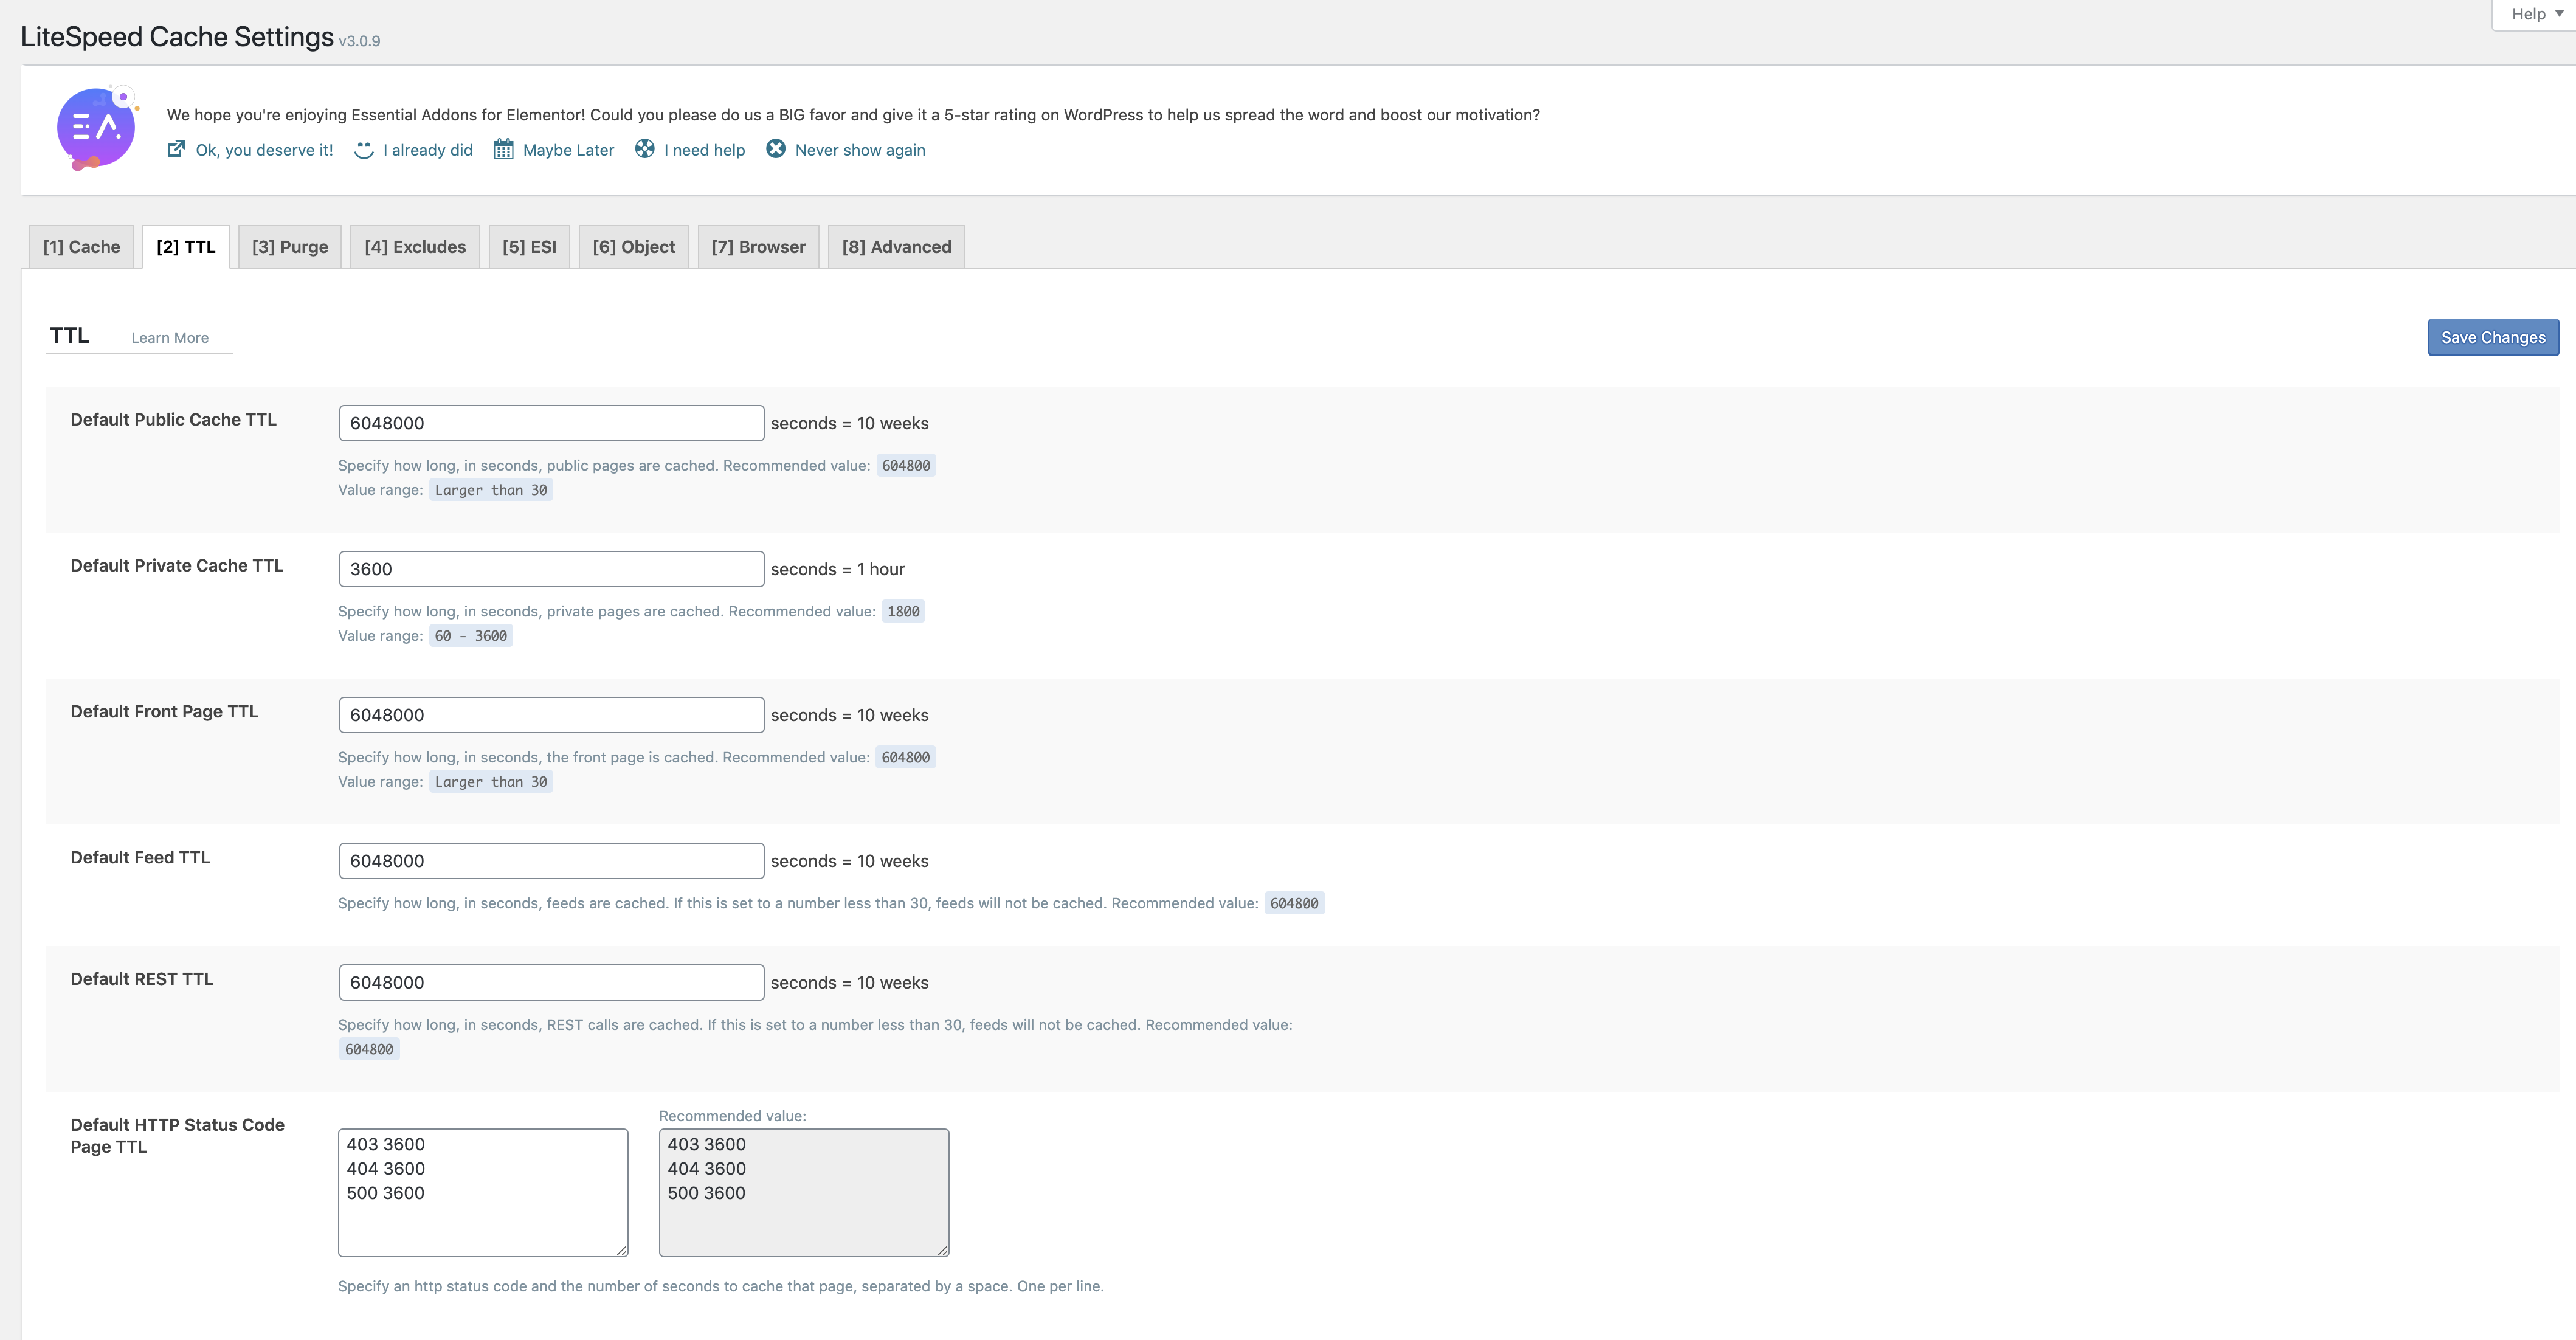Switch to the [1] Cache tab
2576x1340 pixels.
click(x=81, y=247)
